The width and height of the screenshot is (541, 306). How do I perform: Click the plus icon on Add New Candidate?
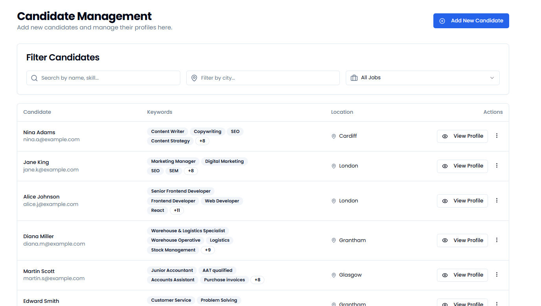(x=442, y=20)
